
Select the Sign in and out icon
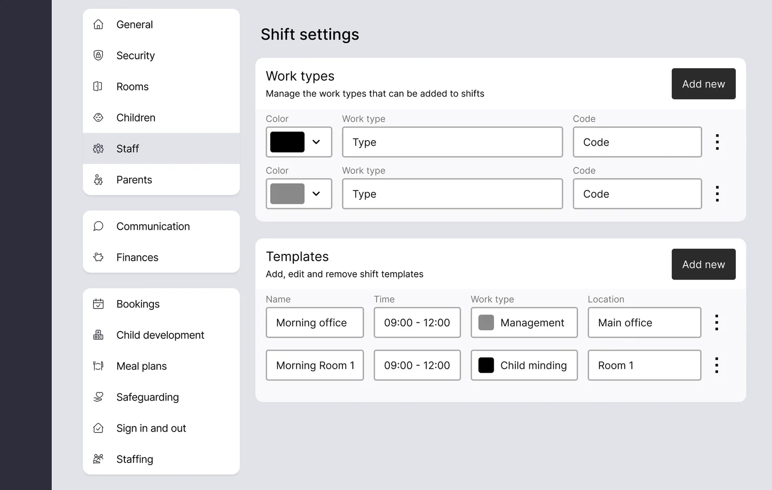98,428
